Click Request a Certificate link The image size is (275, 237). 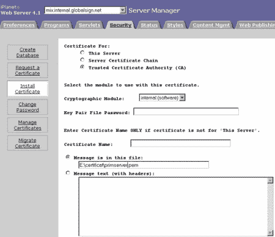point(28,70)
